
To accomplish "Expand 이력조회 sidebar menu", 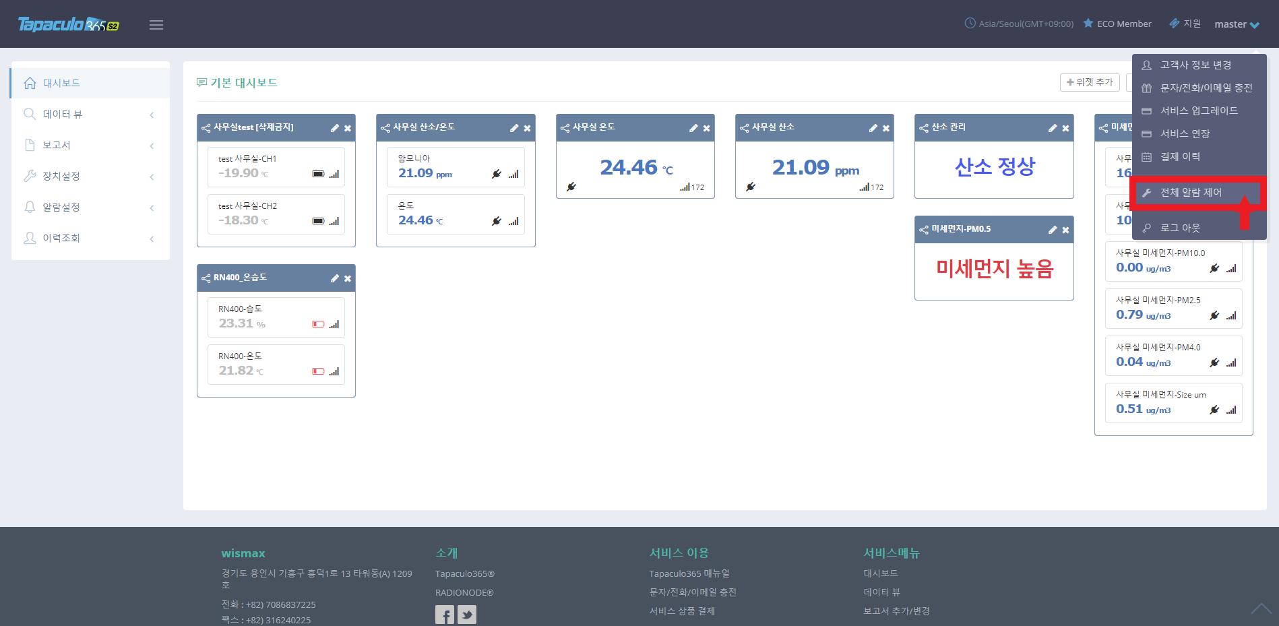I will click(90, 239).
